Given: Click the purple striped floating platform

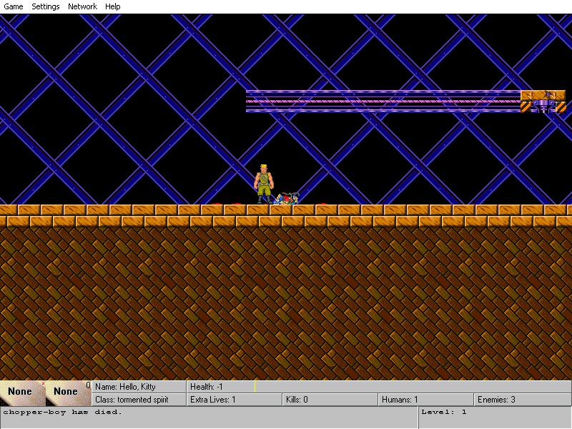Looking at the screenshot, I should coord(383,102).
